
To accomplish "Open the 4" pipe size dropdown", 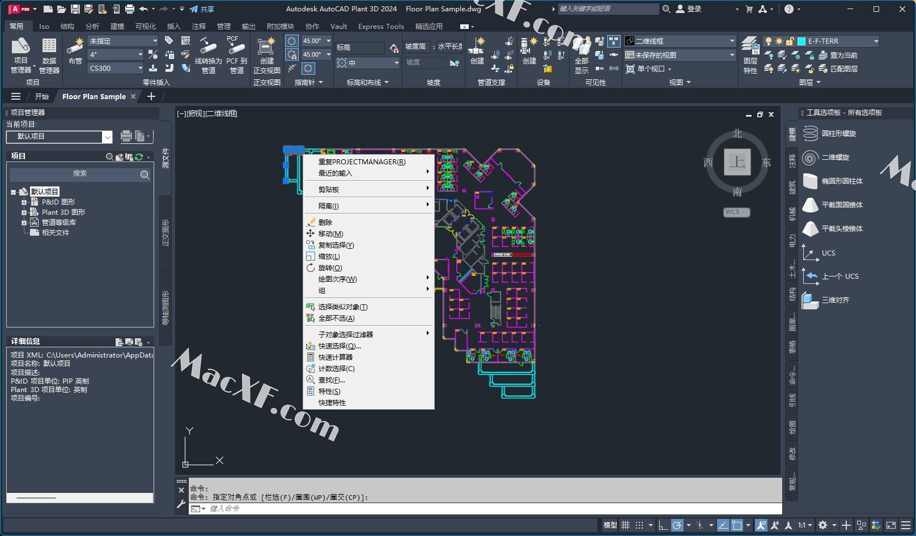I will (x=116, y=54).
